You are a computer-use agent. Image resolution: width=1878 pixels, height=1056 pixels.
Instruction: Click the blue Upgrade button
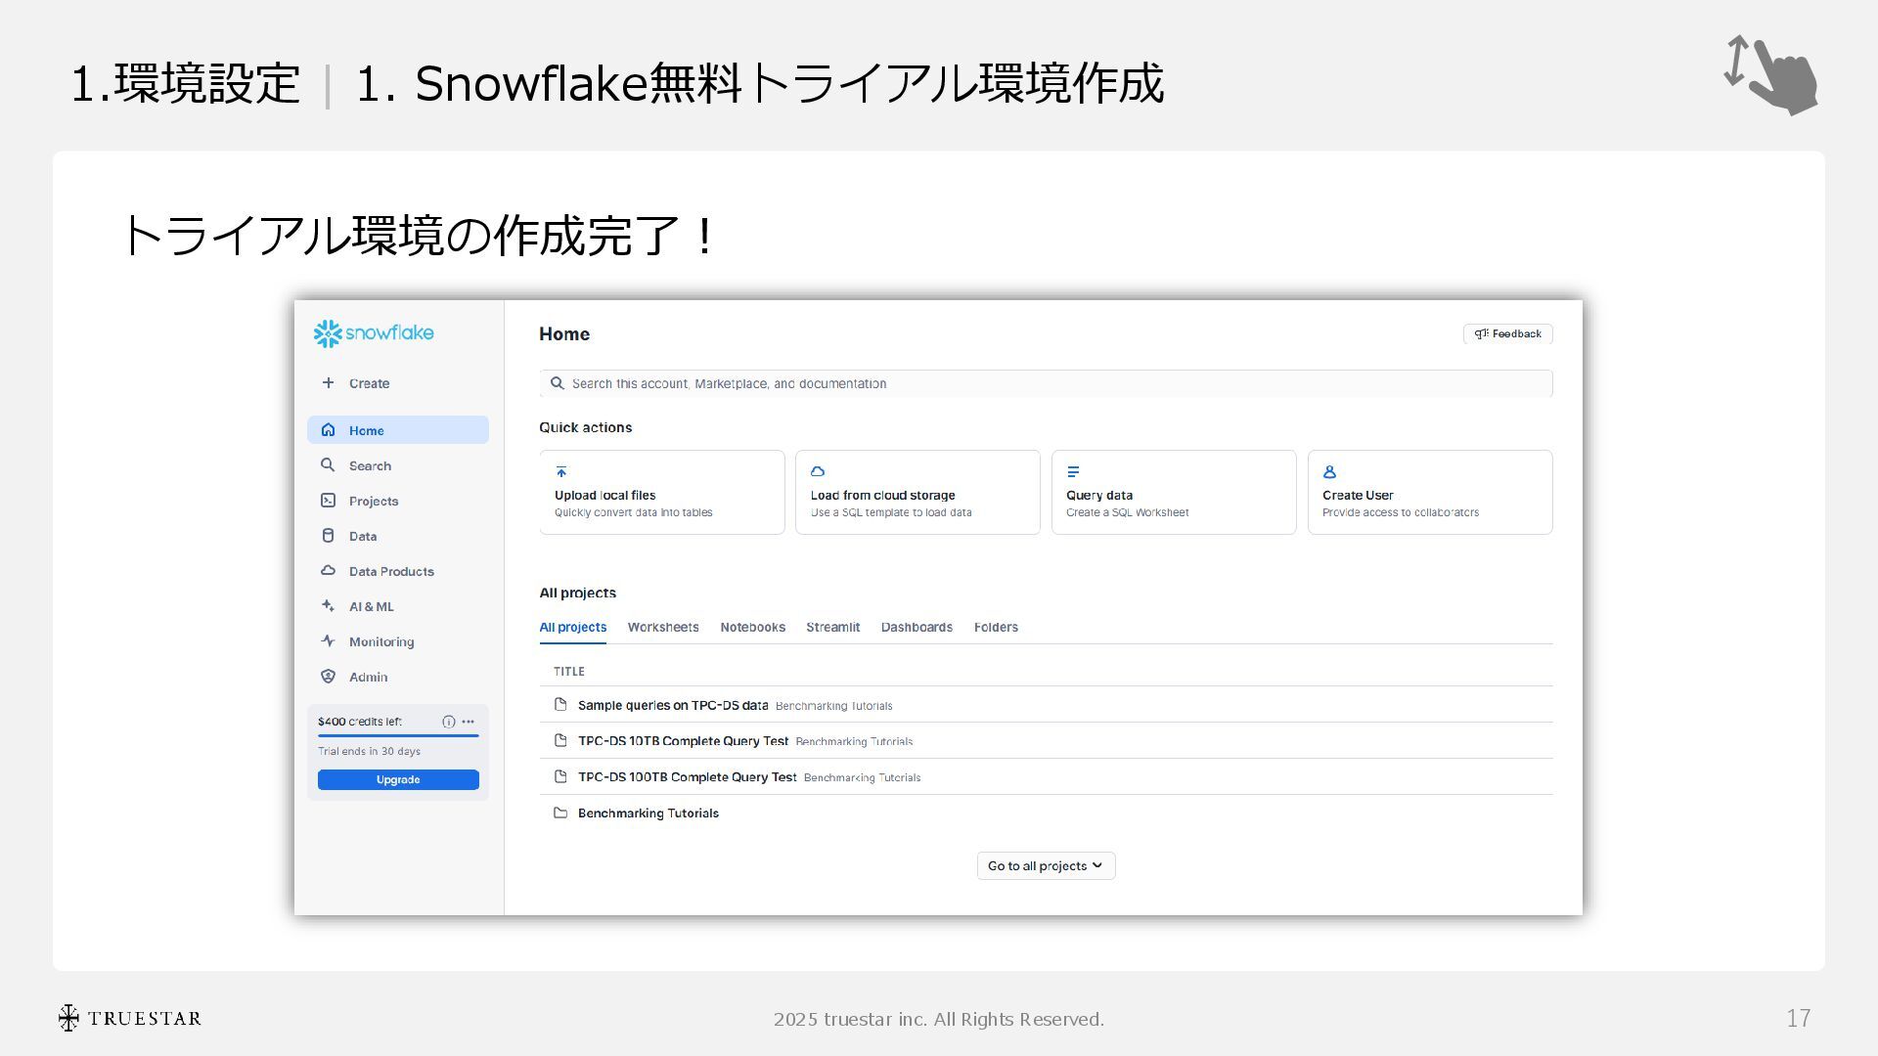click(x=398, y=779)
